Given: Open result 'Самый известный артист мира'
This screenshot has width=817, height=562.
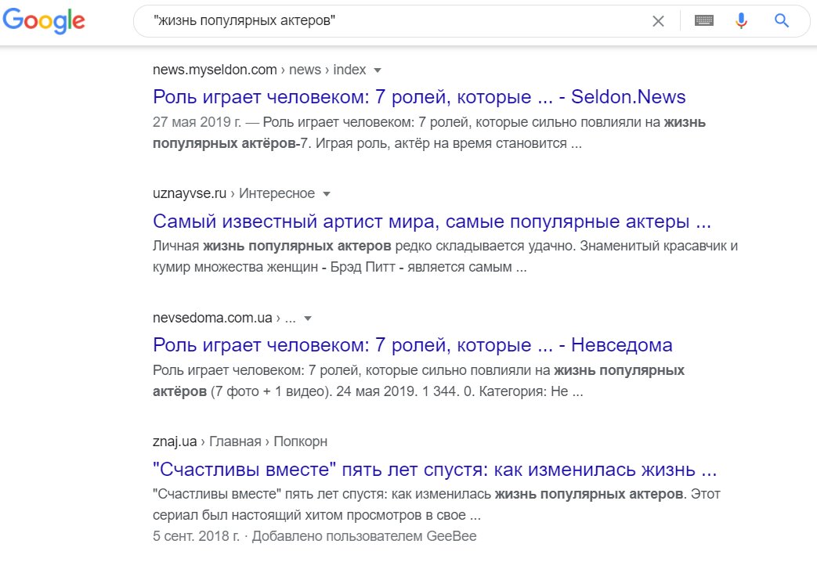Looking at the screenshot, I should tap(432, 222).
